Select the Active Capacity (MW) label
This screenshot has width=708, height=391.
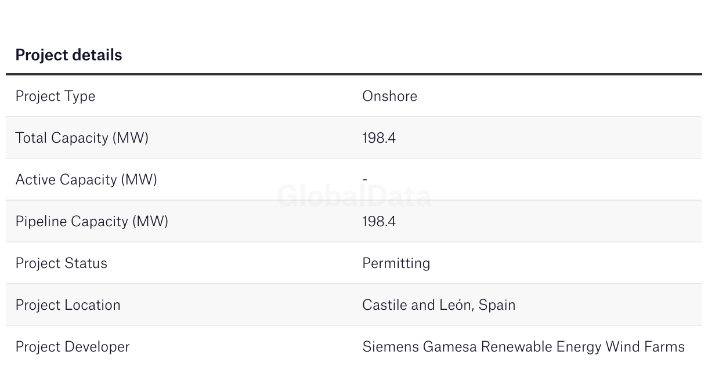[86, 180]
